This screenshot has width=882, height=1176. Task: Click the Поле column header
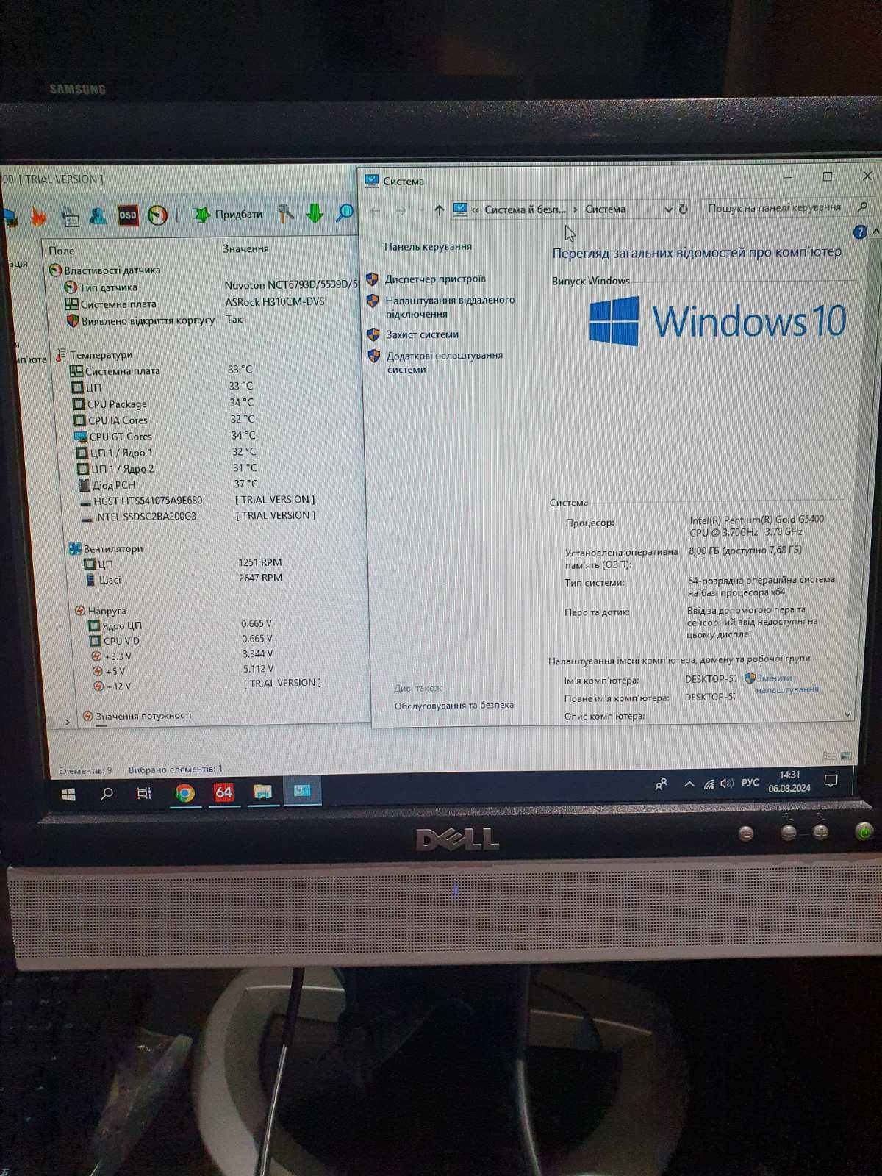point(61,251)
